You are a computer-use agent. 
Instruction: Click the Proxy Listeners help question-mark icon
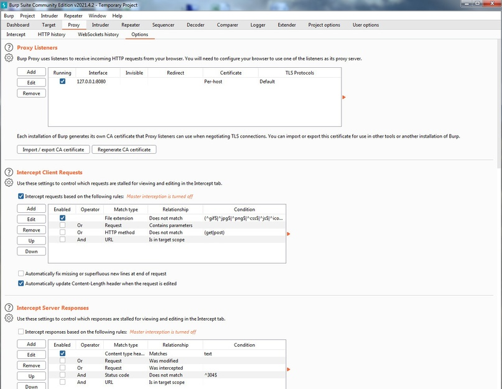point(9,47)
